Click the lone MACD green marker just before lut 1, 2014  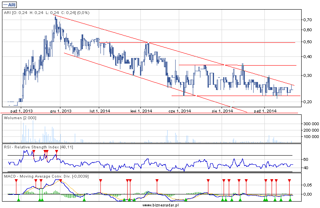coord(84,200)
